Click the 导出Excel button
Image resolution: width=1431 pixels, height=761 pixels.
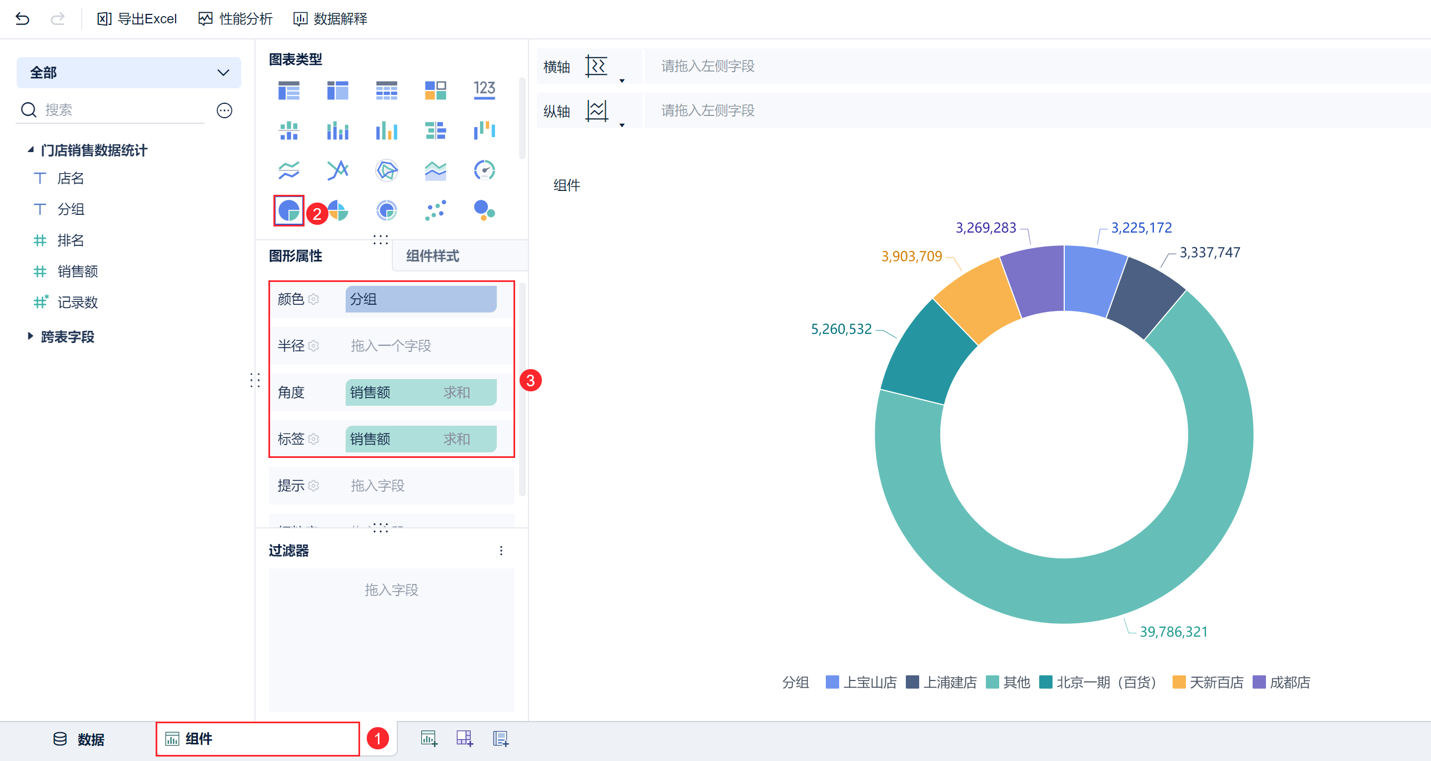[x=137, y=19]
